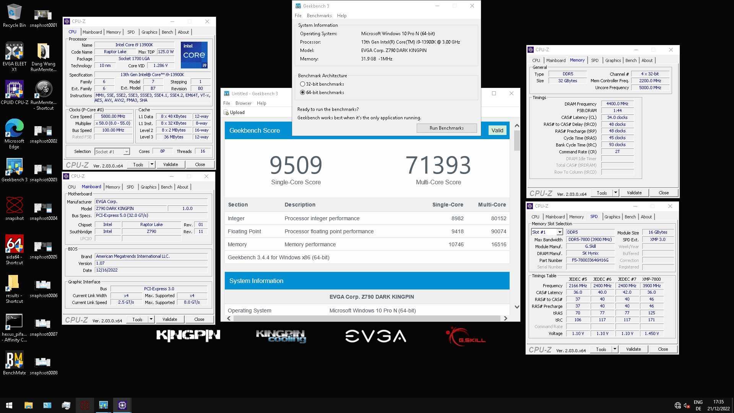The height and width of the screenshot is (413, 734).
Task: Launch Dang Wang RunMemtest desktop icon
Action: point(43,57)
